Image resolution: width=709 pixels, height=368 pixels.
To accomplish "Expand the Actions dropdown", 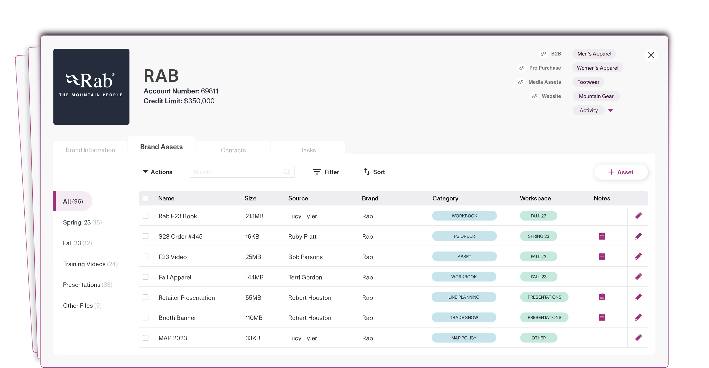I will click(x=158, y=172).
